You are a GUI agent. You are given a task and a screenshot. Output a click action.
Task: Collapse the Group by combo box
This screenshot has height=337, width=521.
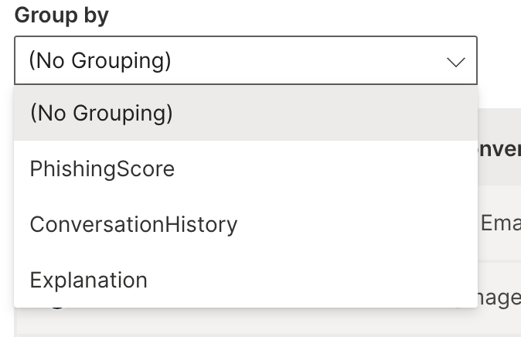[x=456, y=61]
